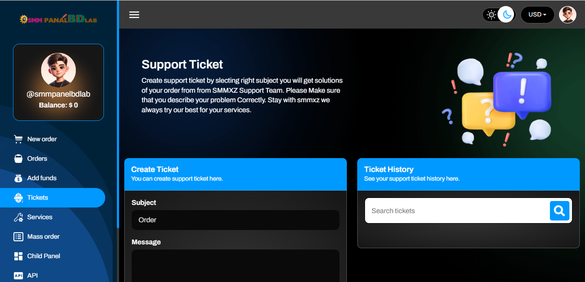This screenshot has height=282, width=585.
Task: Go to Orders in sidebar
Action: click(37, 159)
